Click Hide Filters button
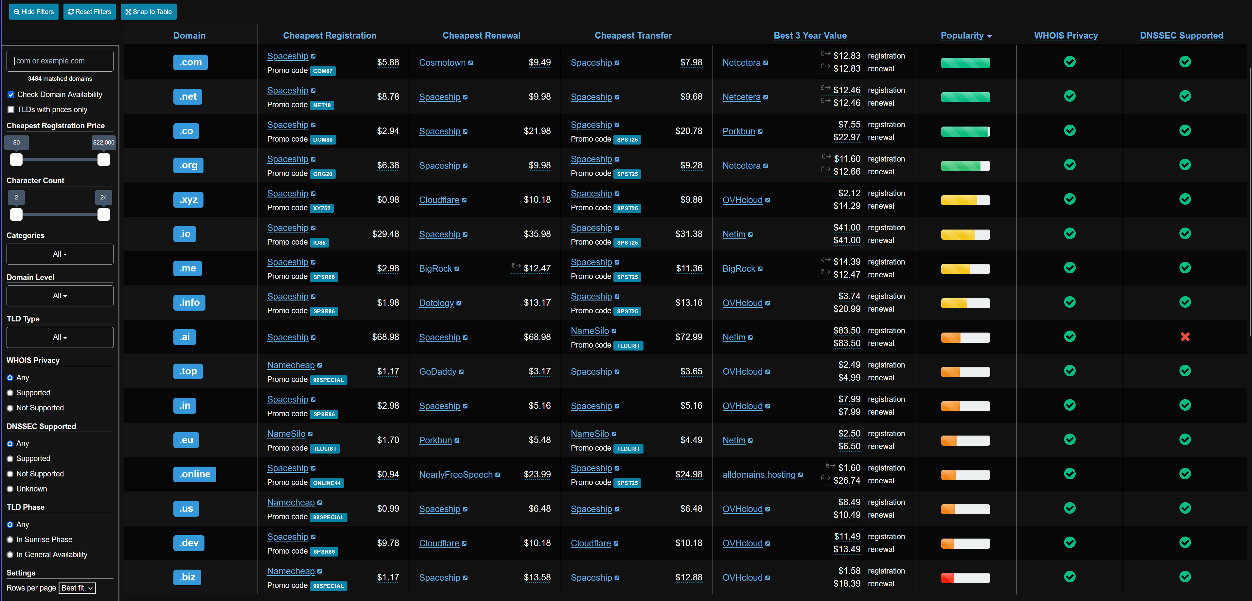 coord(34,12)
